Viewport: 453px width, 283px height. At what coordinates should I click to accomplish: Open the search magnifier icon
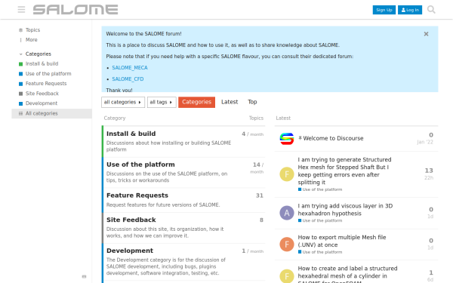coord(431,10)
